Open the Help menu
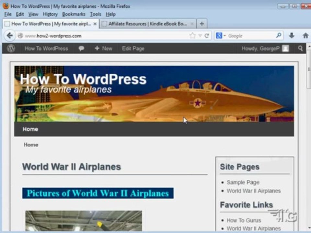The height and width of the screenshot is (233, 311). coord(110,14)
